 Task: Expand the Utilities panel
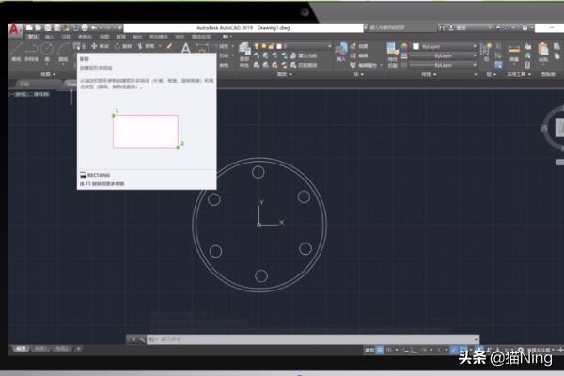(519, 74)
